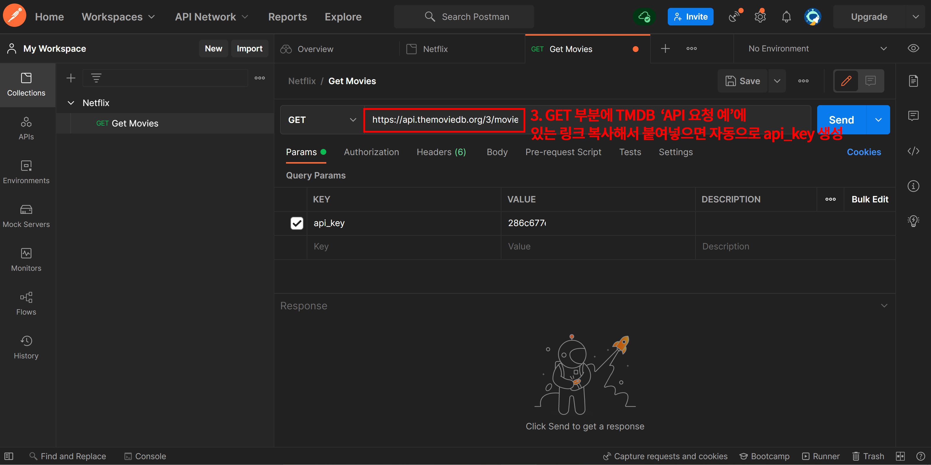Image resolution: width=931 pixels, height=465 pixels.
Task: Open the settings gear icon
Action: click(760, 17)
